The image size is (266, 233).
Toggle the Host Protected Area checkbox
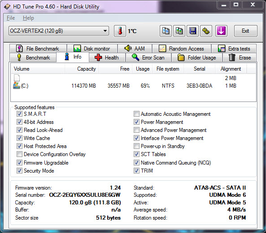[19, 146]
